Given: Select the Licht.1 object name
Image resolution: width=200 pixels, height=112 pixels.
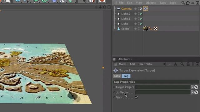Looking at the screenshot, I should point(126,19).
